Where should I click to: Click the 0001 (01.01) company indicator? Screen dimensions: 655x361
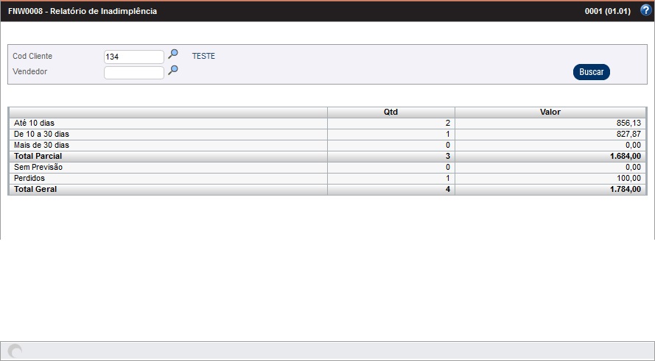607,12
